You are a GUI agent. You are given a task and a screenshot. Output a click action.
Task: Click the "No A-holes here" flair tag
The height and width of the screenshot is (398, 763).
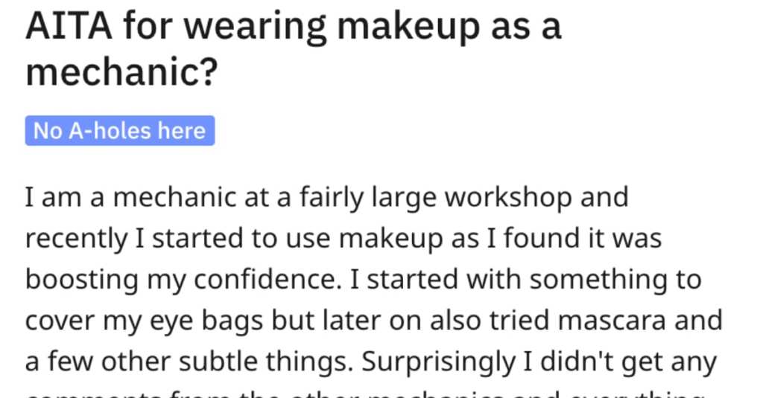(x=120, y=131)
